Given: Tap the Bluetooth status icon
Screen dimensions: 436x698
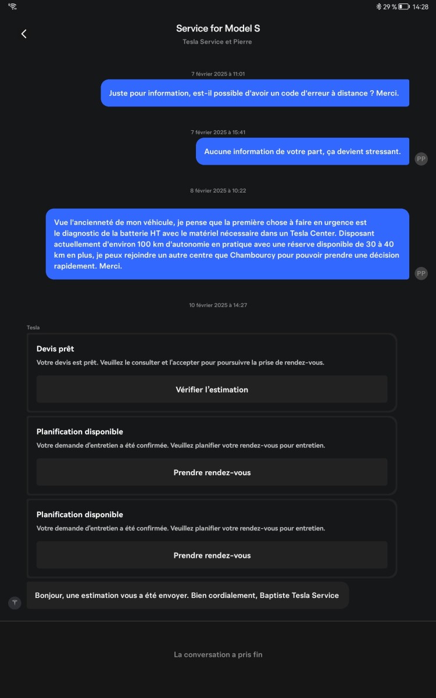Looking at the screenshot, I should 378,6.
